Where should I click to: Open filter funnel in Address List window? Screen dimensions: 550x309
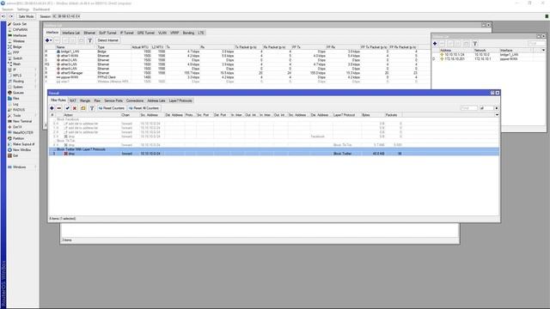coord(475,44)
